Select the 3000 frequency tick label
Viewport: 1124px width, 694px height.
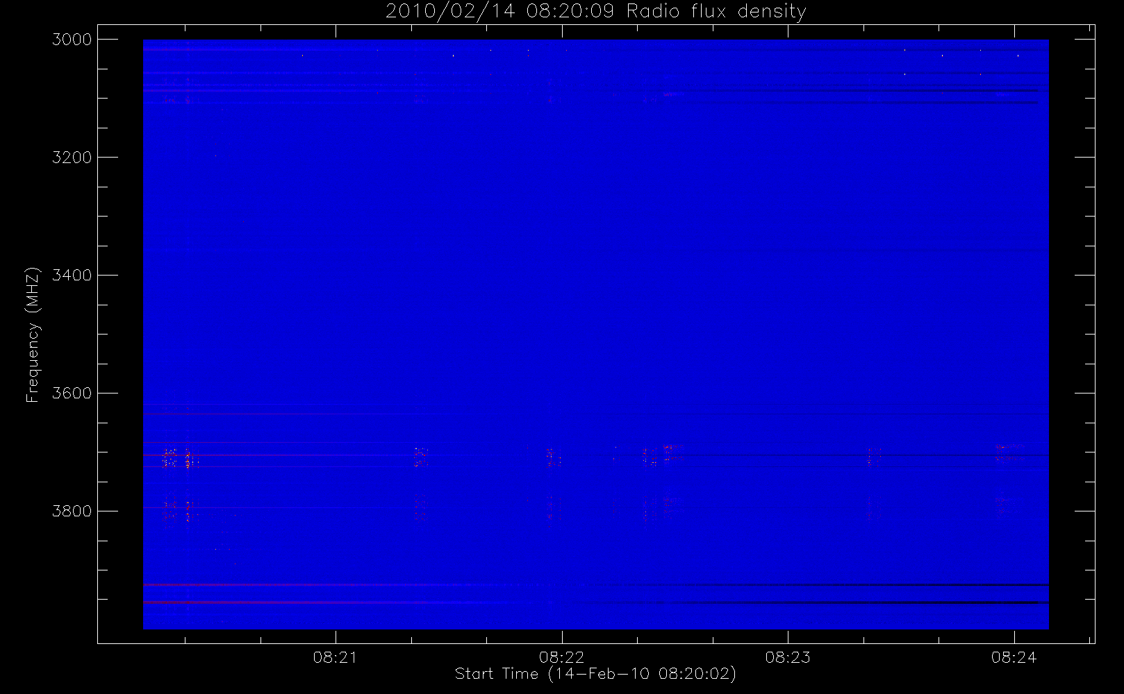pos(72,40)
